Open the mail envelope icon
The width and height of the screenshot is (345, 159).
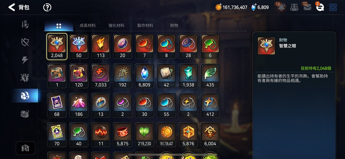pos(307,7)
